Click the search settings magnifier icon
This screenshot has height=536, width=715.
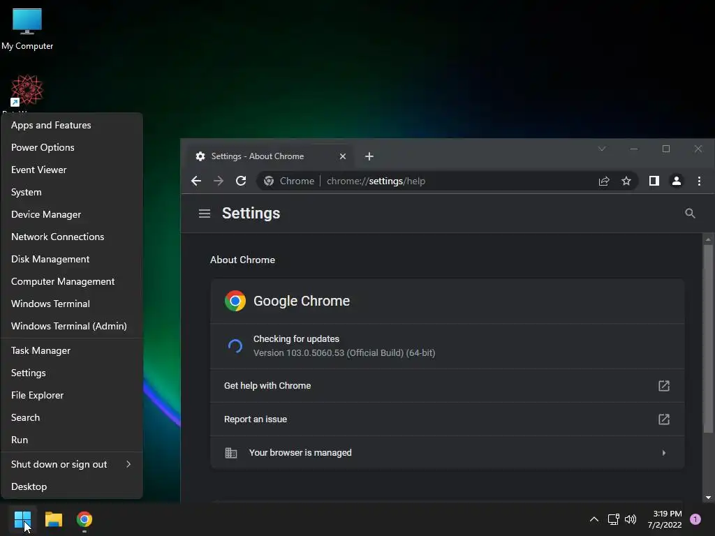point(690,214)
